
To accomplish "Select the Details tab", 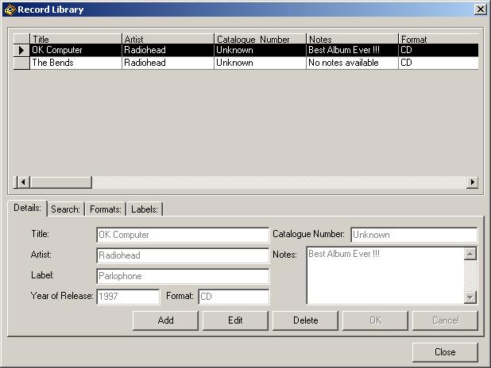I will click(27, 208).
